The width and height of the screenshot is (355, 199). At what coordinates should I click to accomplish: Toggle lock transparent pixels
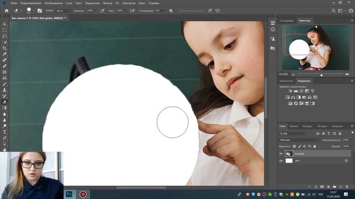click(294, 146)
